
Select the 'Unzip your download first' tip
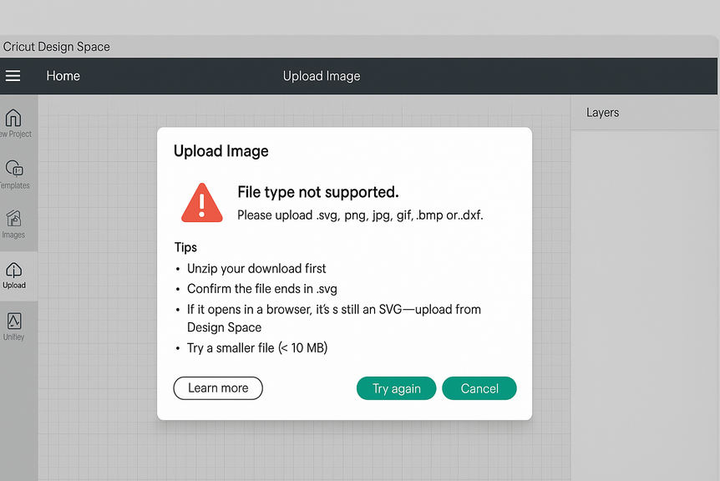tap(256, 268)
